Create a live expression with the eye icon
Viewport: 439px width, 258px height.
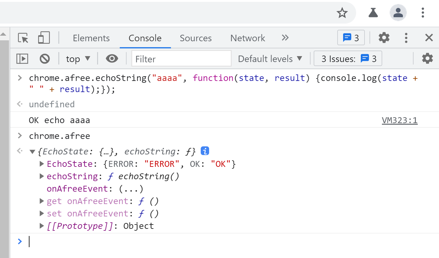click(x=111, y=59)
